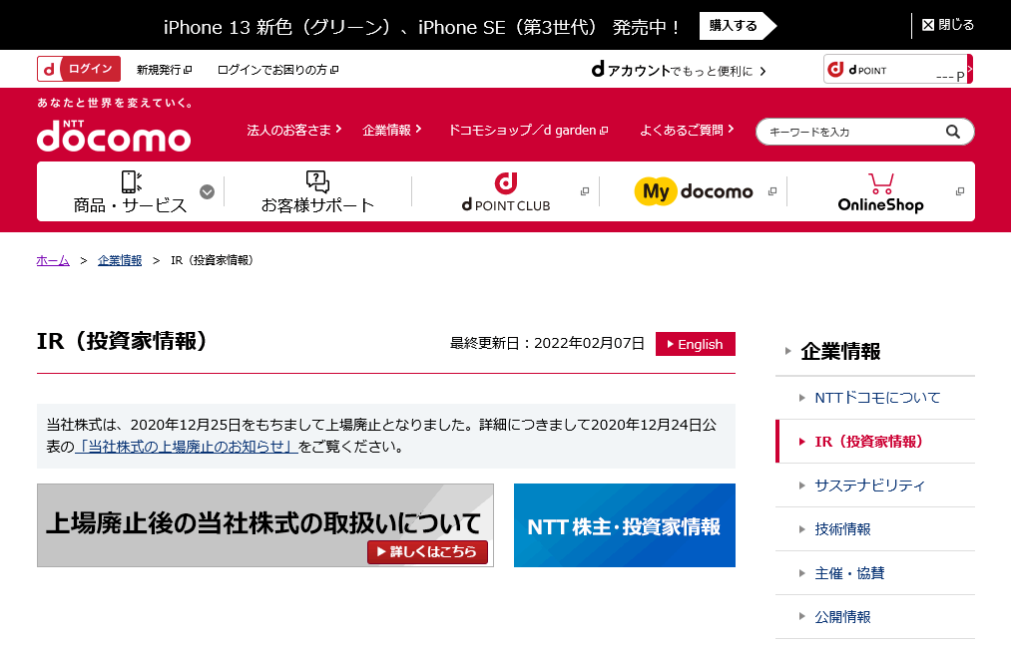The height and width of the screenshot is (646, 1011).
Task: Close the iPhone promotion banner
Action: pyautogui.click(x=948, y=25)
